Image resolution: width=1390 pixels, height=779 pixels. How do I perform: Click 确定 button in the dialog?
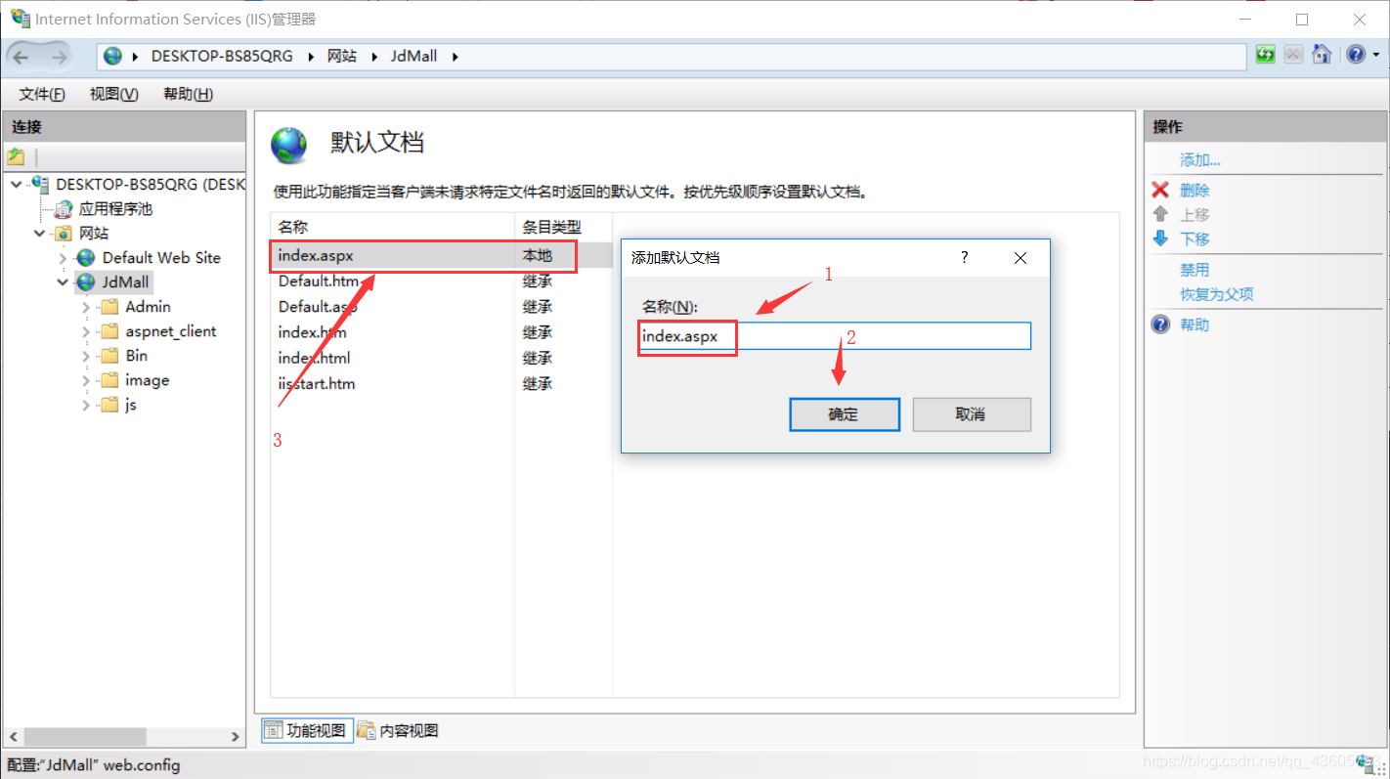[845, 414]
